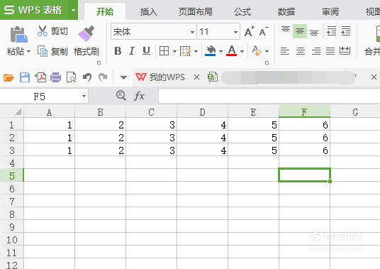Click the Cut scissors icon
This screenshot has width=380, height=269.
click(43, 31)
